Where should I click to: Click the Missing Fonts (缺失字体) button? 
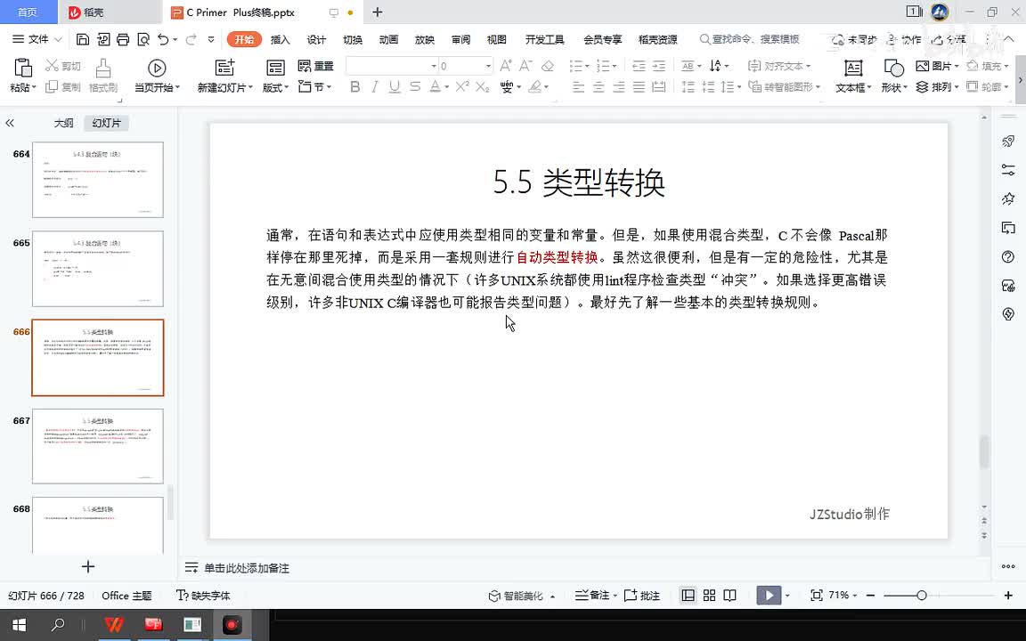pyautogui.click(x=203, y=596)
